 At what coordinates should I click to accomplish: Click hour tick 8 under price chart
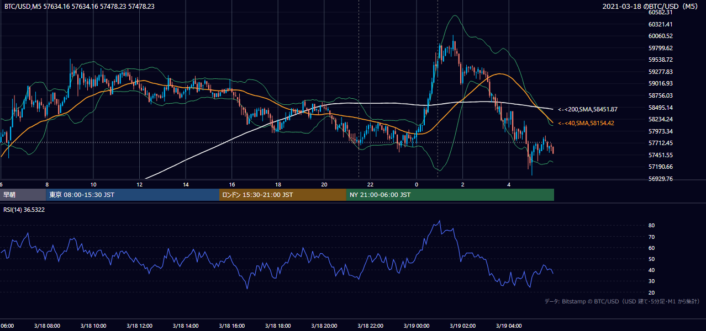click(47, 185)
